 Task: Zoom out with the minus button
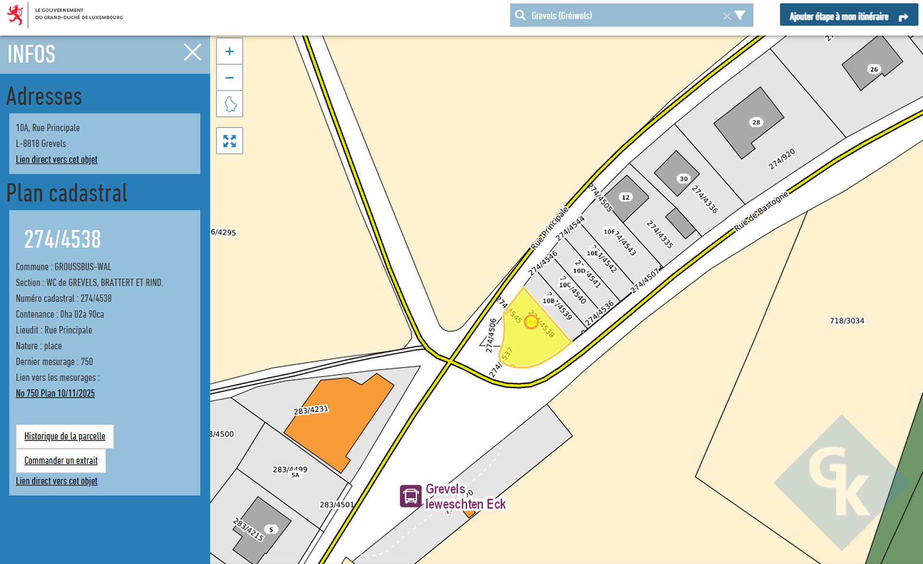[229, 77]
